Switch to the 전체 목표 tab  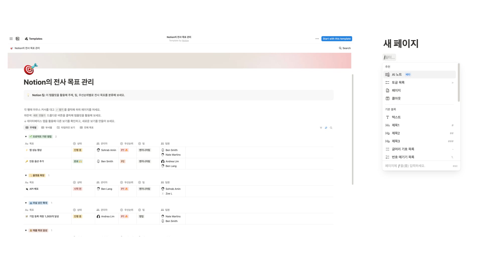[x=87, y=127]
